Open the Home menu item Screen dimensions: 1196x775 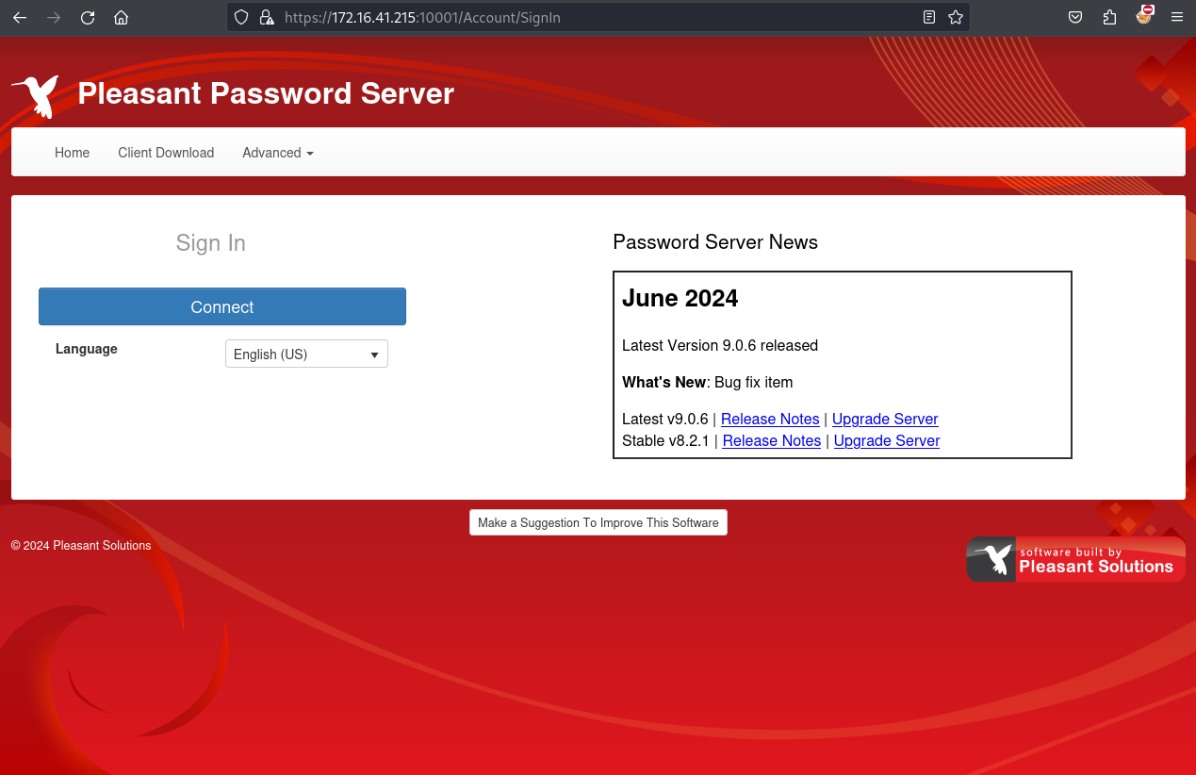73,153
